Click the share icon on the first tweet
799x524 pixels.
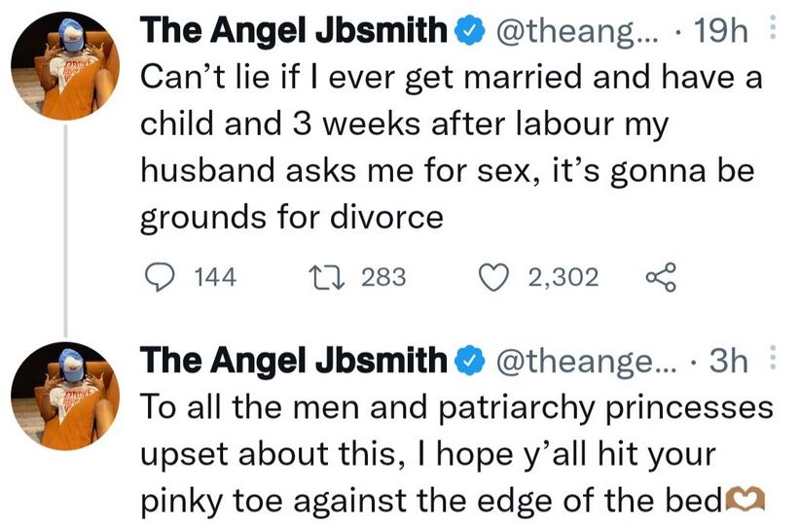point(659,278)
